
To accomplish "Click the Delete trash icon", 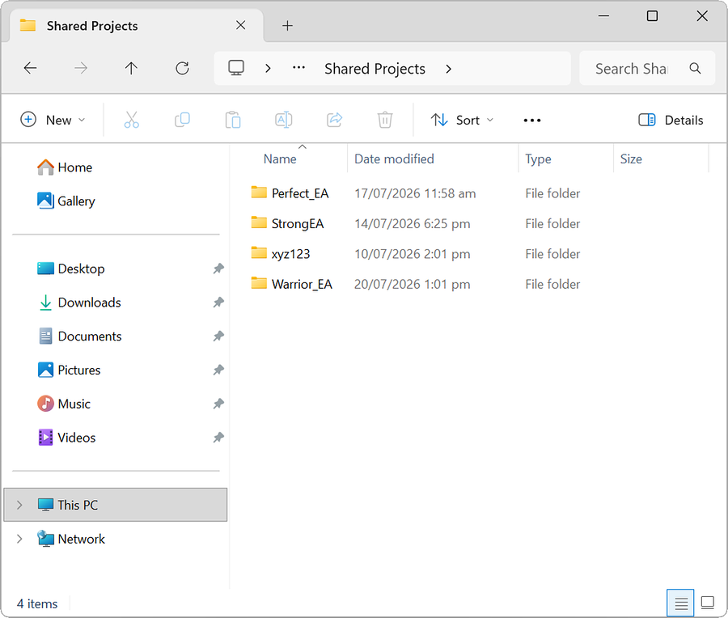I will pyautogui.click(x=385, y=120).
